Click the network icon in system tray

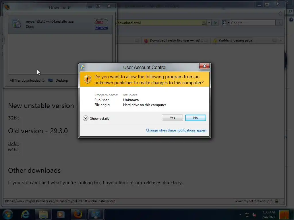tap(247, 215)
